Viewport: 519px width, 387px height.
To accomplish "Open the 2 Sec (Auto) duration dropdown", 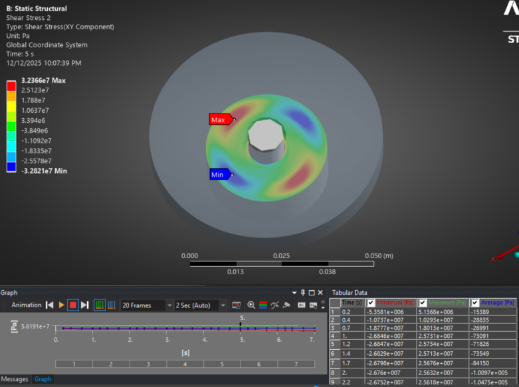I will 223,305.
